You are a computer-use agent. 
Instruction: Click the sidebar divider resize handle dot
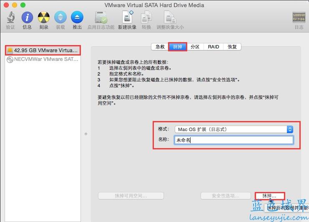[86, 134]
